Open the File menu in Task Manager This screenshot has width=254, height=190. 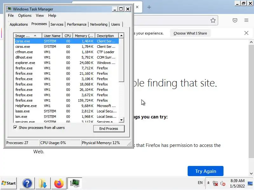(x=11, y=16)
